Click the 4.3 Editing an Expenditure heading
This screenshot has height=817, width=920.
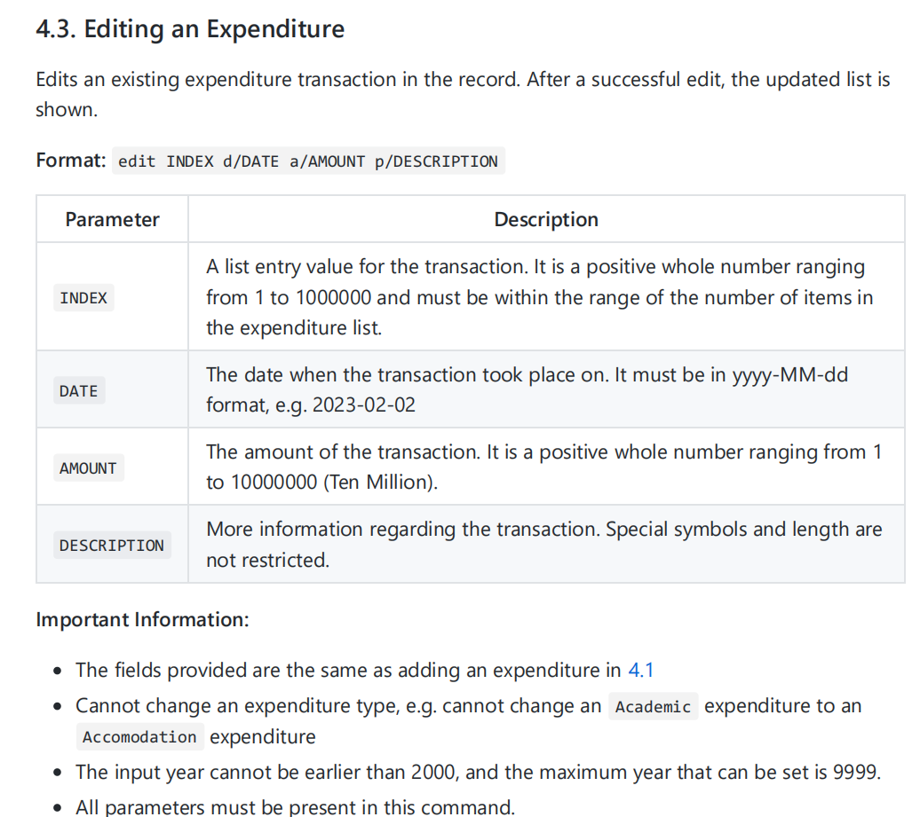tap(190, 29)
